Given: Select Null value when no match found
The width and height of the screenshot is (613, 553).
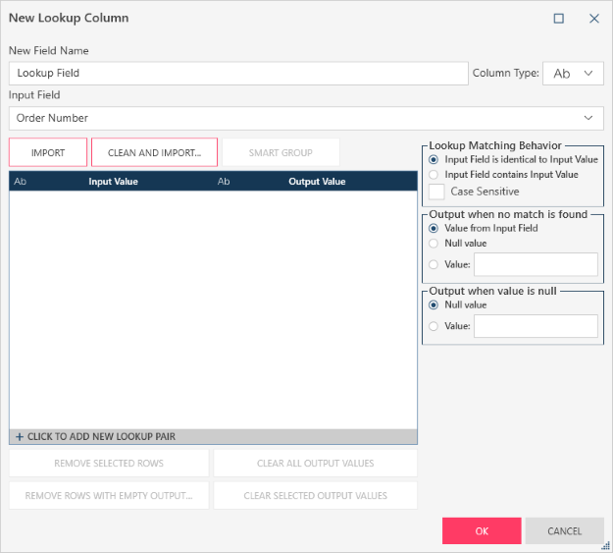Looking at the screenshot, I should [x=434, y=244].
